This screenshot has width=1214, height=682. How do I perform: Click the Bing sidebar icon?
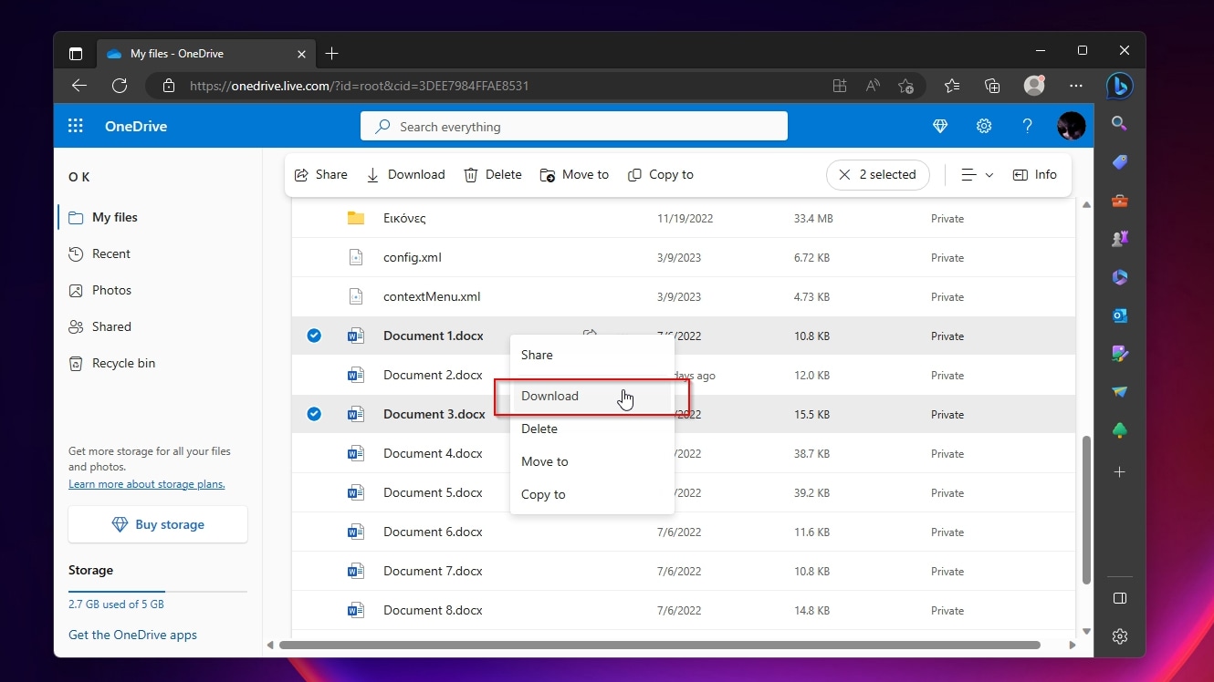[x=1119, y=86]
